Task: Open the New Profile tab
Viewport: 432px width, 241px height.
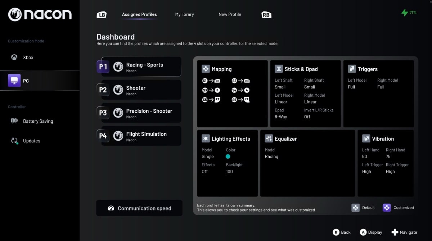Action: 230,14
